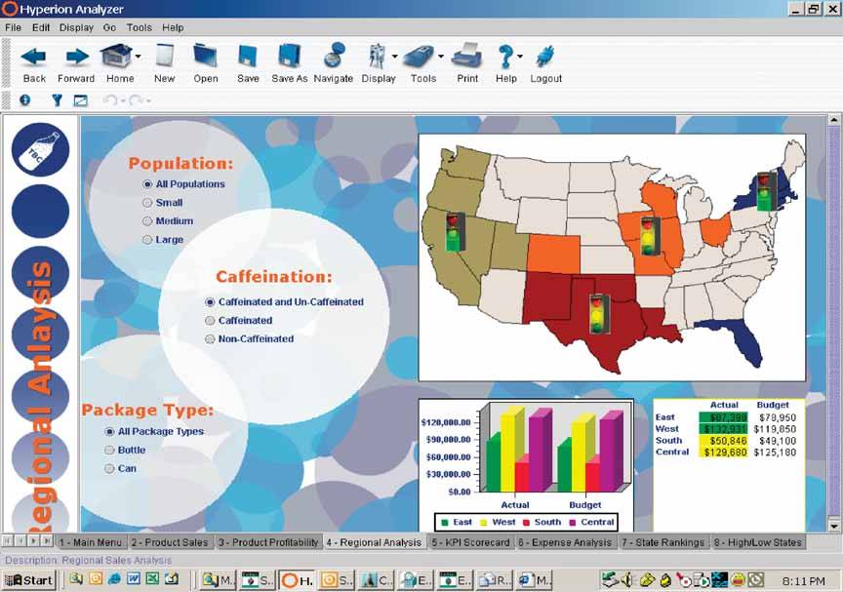
Task: Click the Display toolbar icon
Action: (x=377, y=56)
